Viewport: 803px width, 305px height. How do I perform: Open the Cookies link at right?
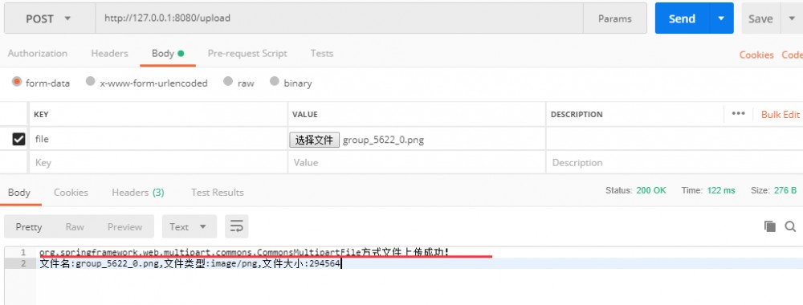point(756,55)
